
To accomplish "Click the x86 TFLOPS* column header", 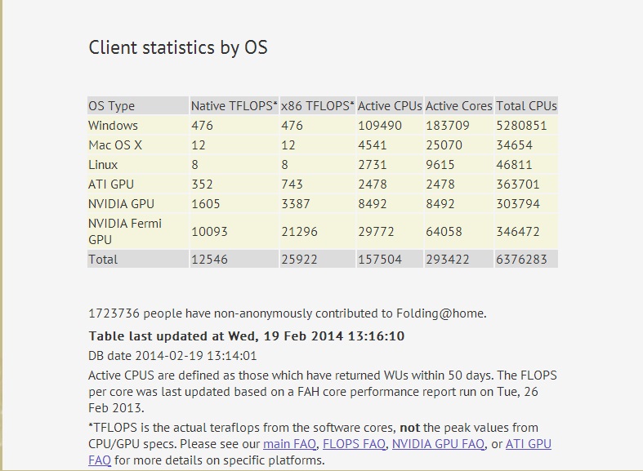I will (x=317, y=105).
